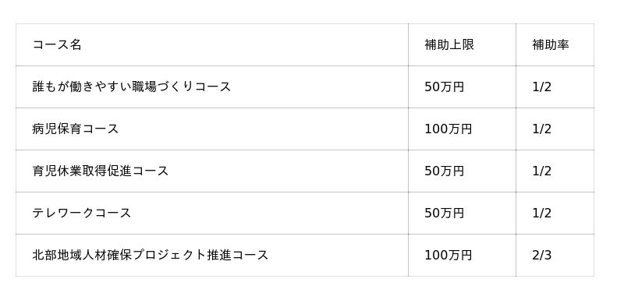The image size is (624, 300).
Task: Select the テレワークコース cell
Action: point(211,213)
